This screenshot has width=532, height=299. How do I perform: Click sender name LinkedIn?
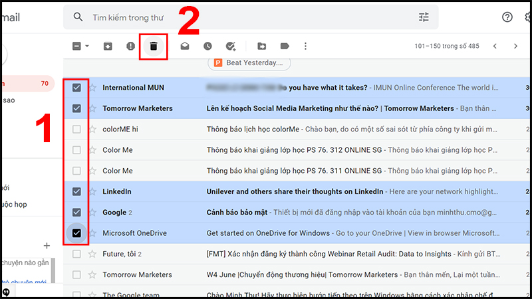(117, 191)
